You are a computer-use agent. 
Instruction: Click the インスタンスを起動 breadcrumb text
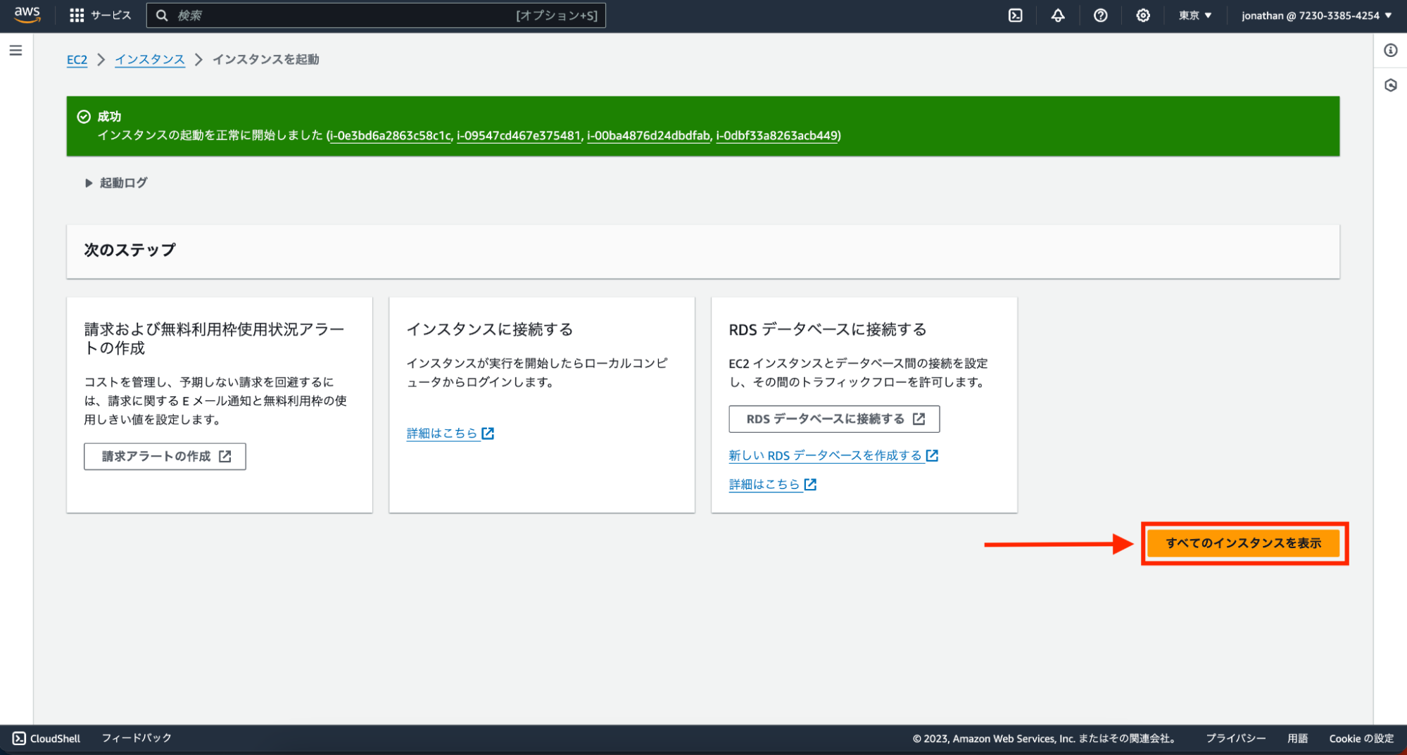(266, 60)
